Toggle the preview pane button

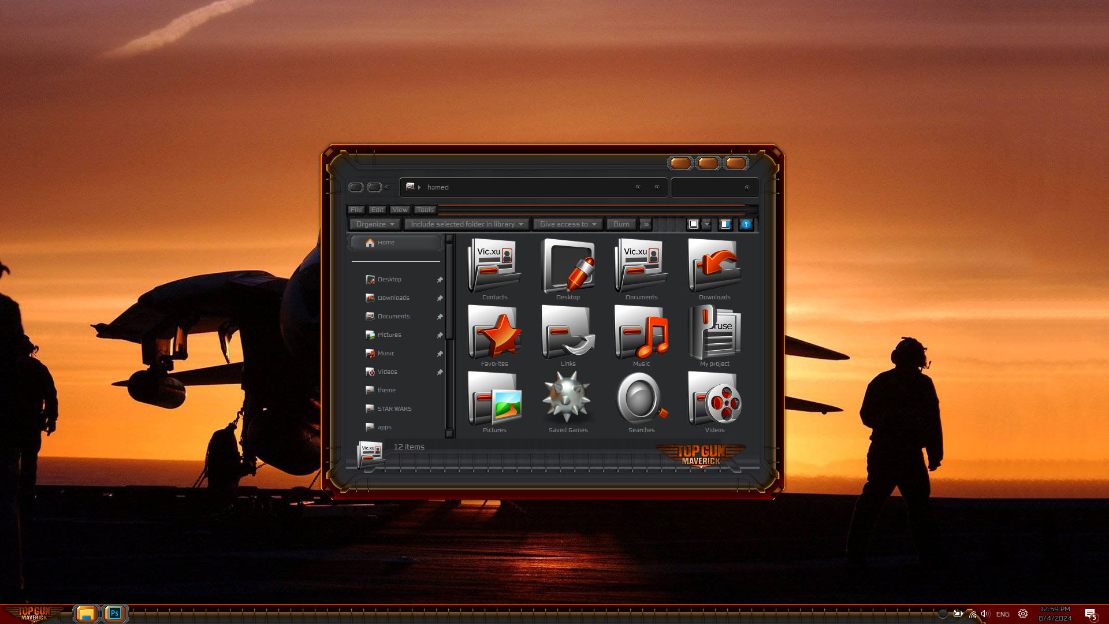click(x=725, y=224)
